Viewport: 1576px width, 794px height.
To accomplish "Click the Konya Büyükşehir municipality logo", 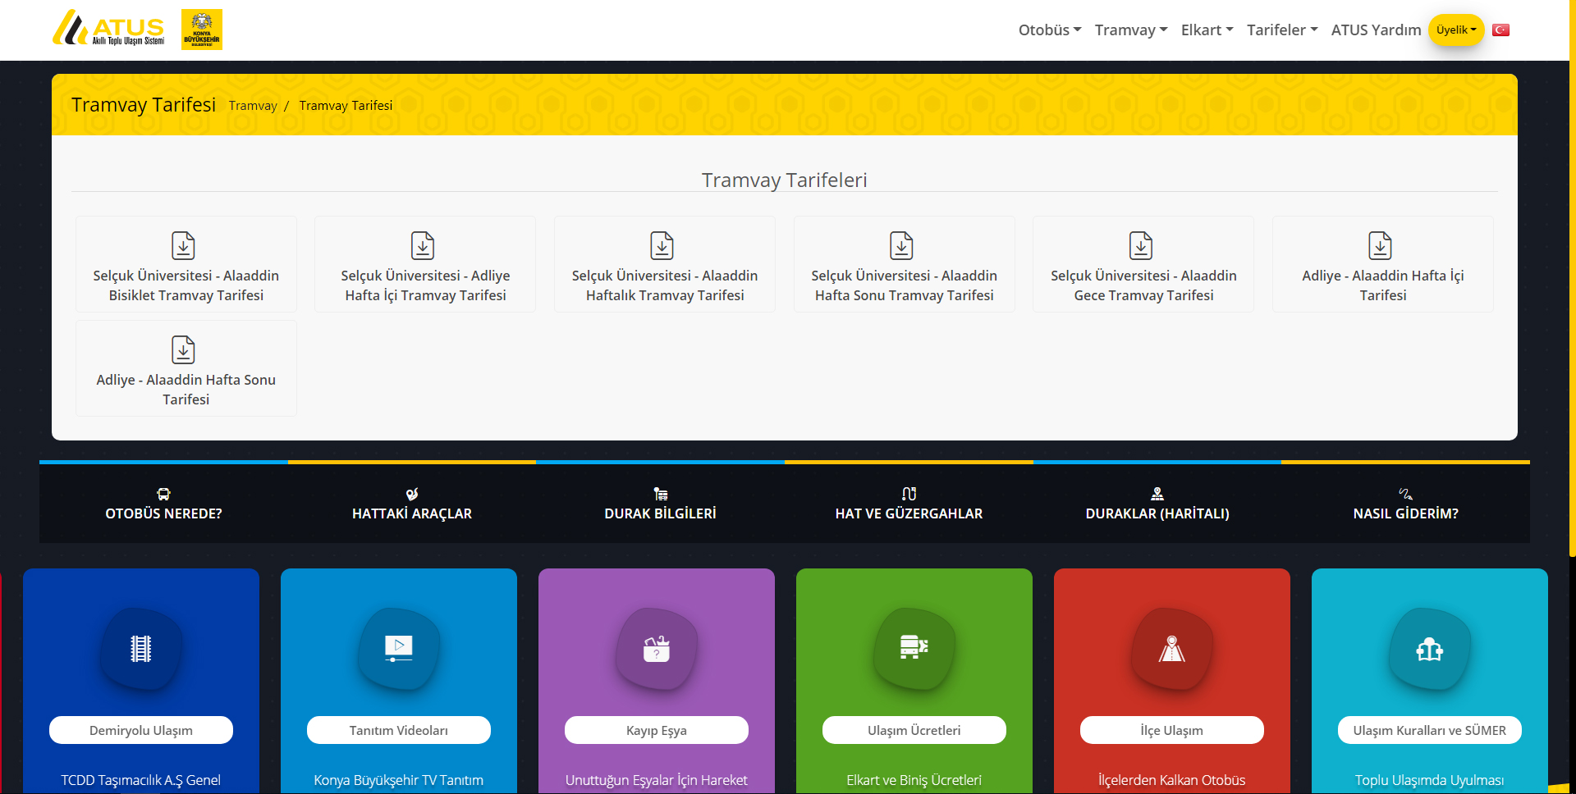I will [202, 30].
